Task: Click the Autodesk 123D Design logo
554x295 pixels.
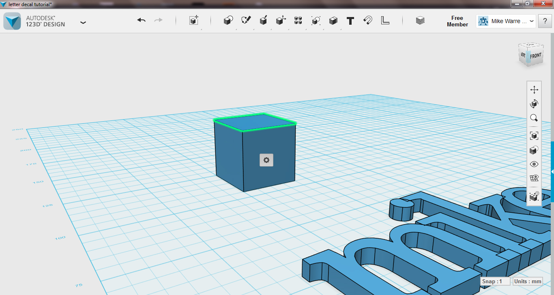Action: [12, 21]
